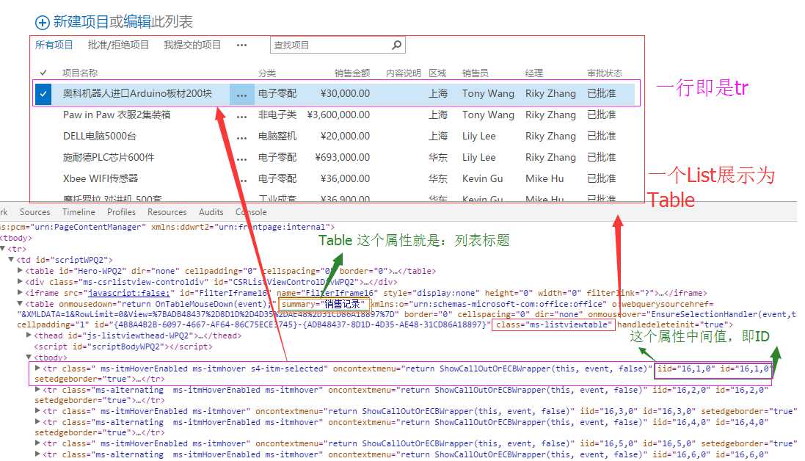Open the DELL电脑5000台 item
The width and height of the screenshot is (805, 461).
point(100,137)
